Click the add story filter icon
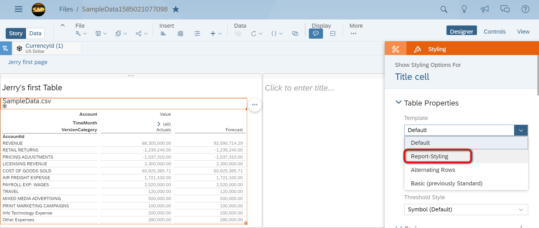Screen dimensions: 539x228 (6, 49)
